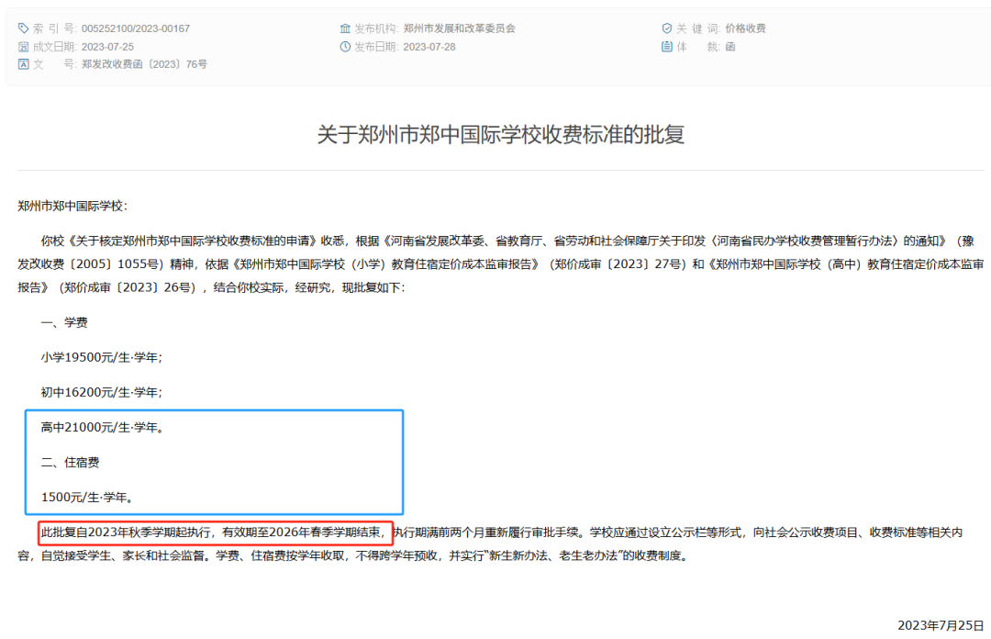
Task: Click the 价格收费 keyword
Action: point(745,28)
